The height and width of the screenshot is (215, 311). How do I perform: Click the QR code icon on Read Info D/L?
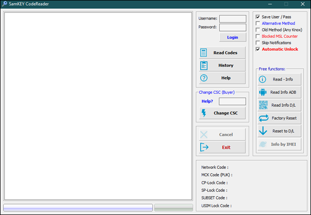[x=263, y=105]
